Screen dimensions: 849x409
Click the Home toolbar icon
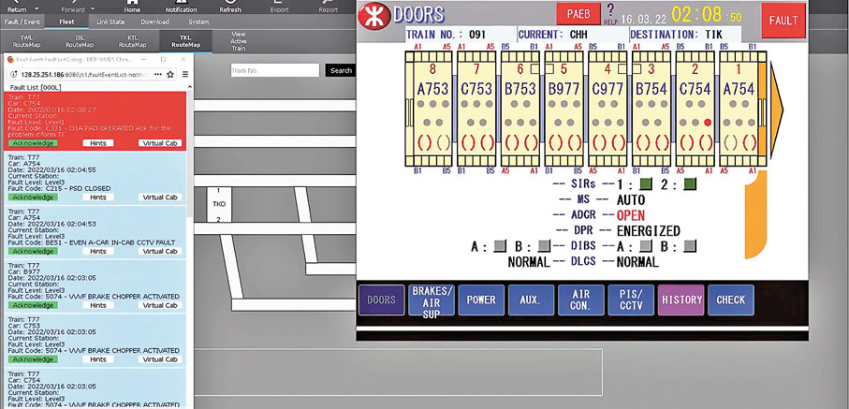click(132, 6)
